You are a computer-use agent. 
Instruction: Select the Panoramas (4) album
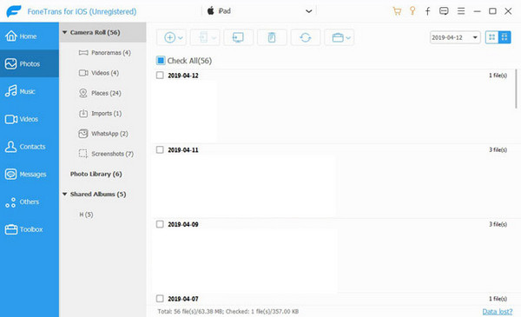(x=105, y=52)
